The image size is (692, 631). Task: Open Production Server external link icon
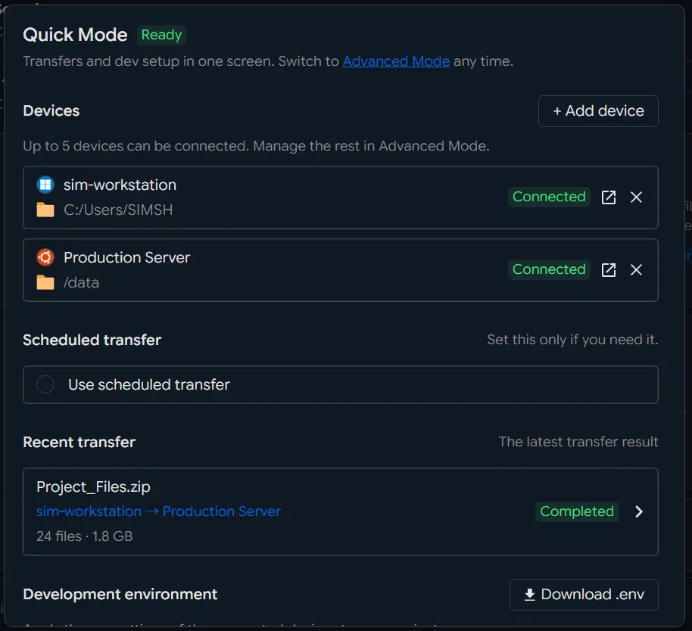point(609,270)
